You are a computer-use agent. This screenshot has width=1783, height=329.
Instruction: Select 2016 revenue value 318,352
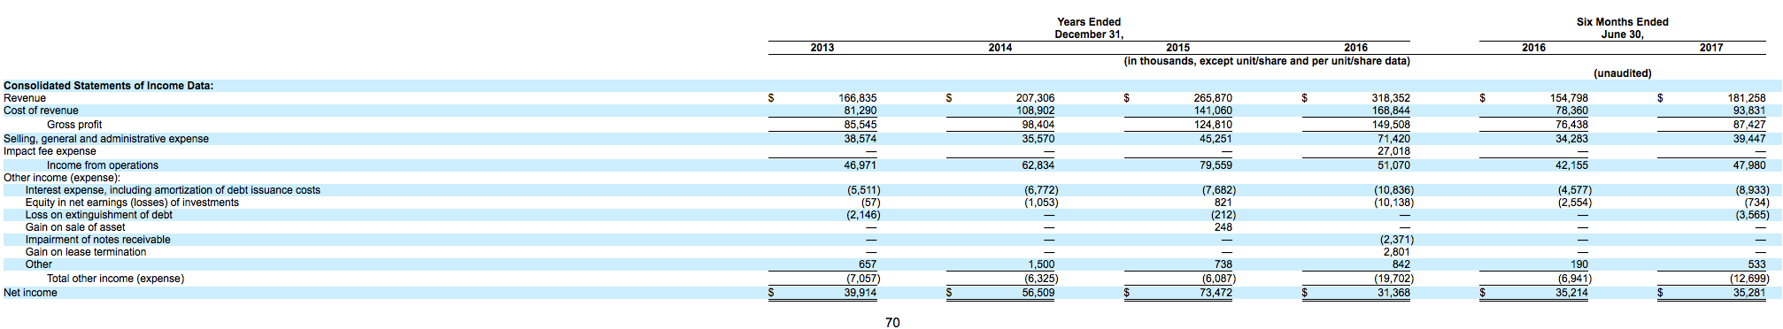pyautogui.click(x=1389, y=98)
